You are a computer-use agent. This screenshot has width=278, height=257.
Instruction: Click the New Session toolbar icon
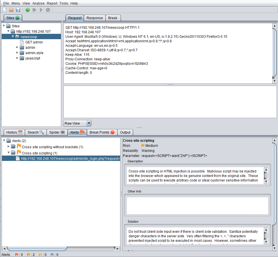(5, 10)
